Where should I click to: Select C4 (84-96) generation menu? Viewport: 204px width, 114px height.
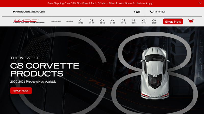(x=113, y=21)
